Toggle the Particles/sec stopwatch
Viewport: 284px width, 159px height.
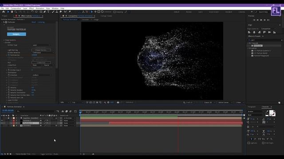tap(9, 55)
